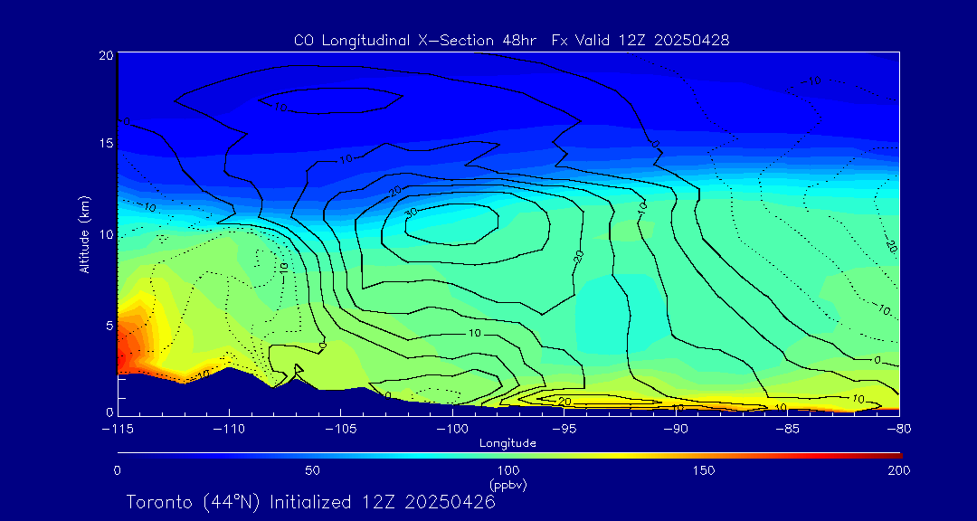Click longitude tick label -115
977x521 pixels.
(x=117, y=429)
